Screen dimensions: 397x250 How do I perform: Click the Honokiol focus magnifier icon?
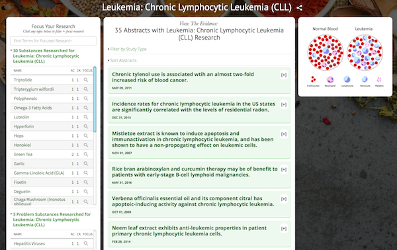(86, 145)
